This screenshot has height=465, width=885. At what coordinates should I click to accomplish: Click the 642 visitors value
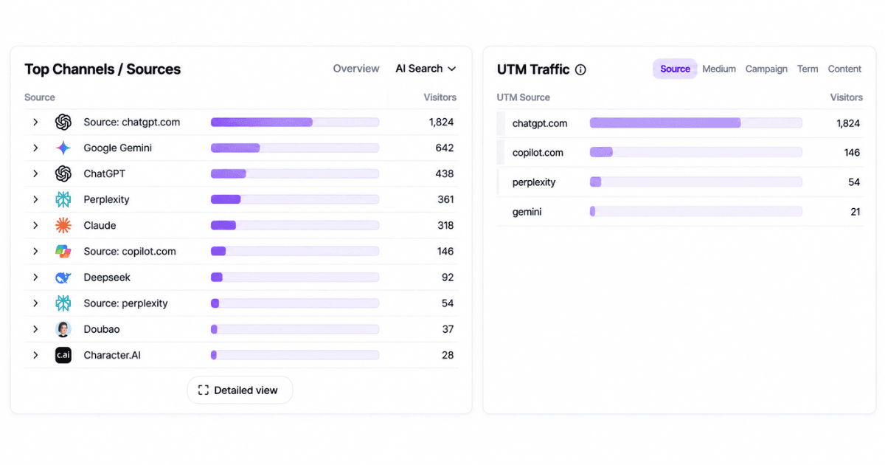[x=445, y=148]
